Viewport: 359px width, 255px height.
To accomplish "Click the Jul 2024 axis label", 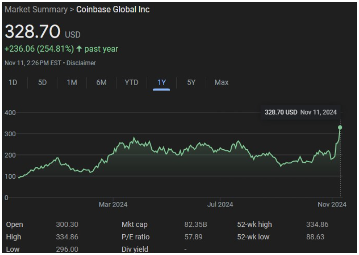I will click(220, 204).
